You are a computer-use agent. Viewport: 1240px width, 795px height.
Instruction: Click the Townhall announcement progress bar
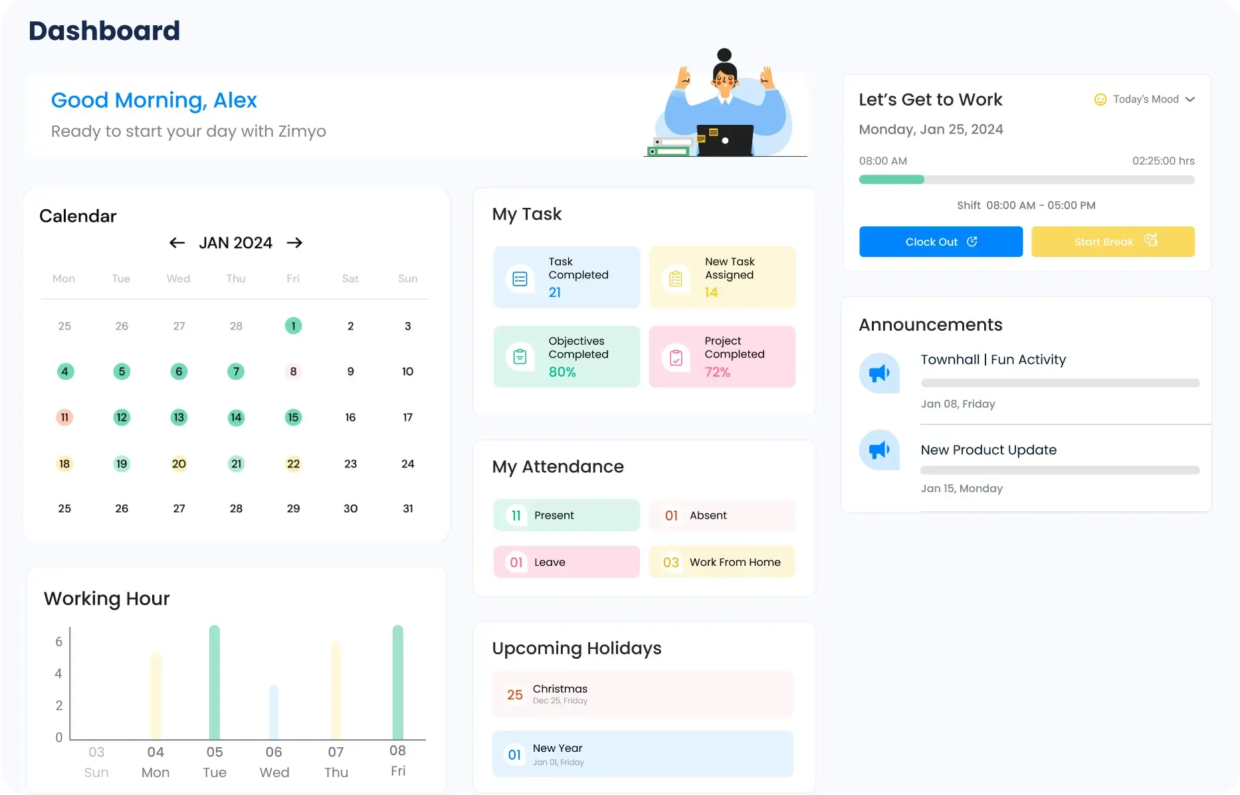coord(1061,383)
